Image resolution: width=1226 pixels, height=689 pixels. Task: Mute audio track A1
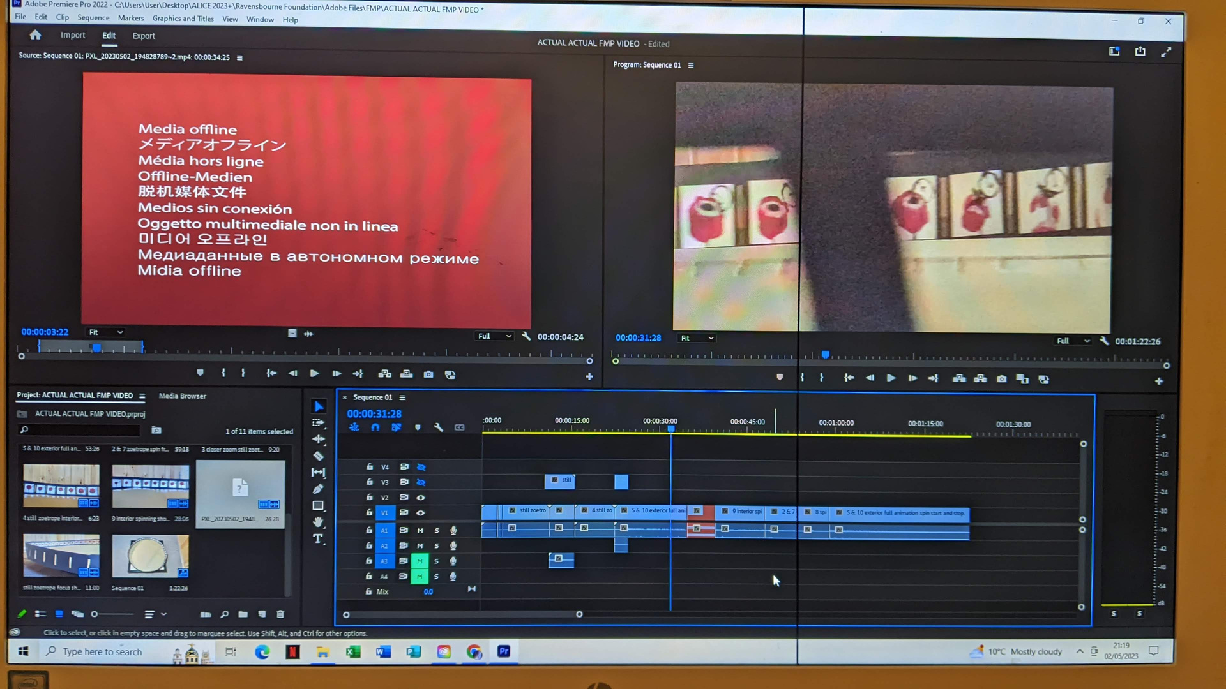tap(420, 530)
